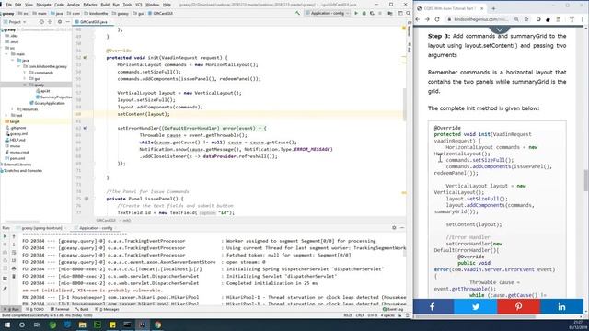Build the project using the hammer icon
This screenshot has height=331, width=589.
pos(297,13)
